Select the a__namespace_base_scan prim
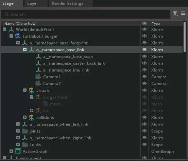Viewport: 188px width, 161px height. coord(68,57)
